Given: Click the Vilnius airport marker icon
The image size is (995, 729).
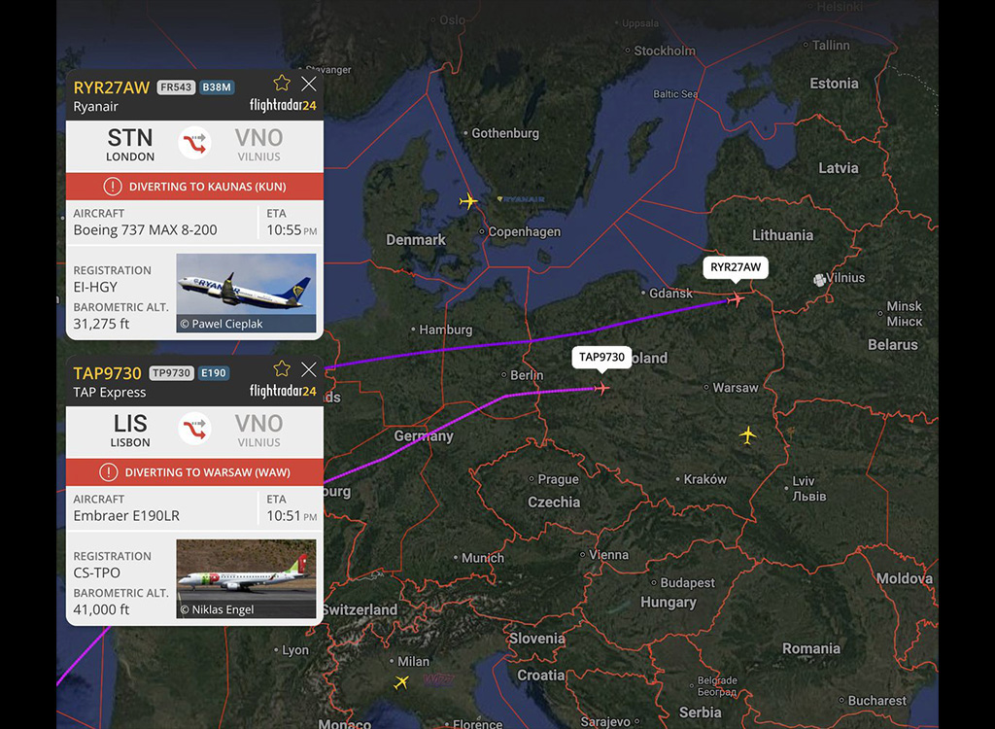Looking at the screenshot, I should pyautogui.click(x=820, y=279).
